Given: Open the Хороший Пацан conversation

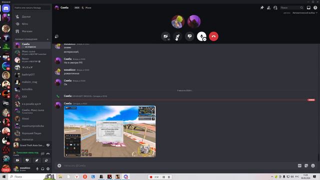Looking at the screenshot, I should (x=32, y=133).
